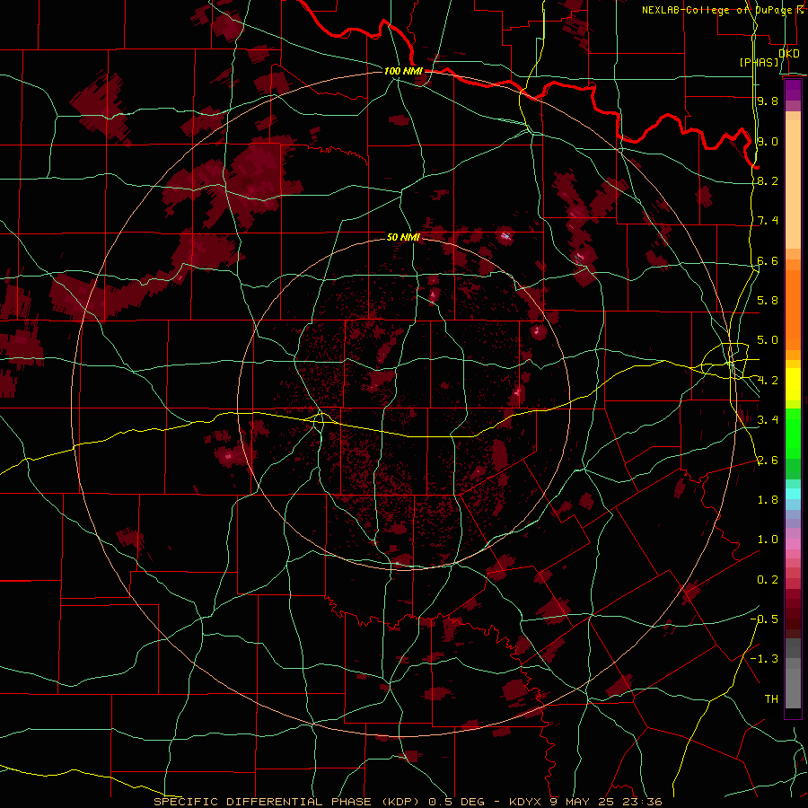Click the 5.8 scale value
808x808 pixels.
point(768,301)
